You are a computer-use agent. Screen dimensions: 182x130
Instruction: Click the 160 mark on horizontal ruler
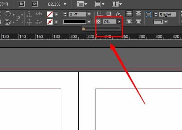tap(40, 36)
